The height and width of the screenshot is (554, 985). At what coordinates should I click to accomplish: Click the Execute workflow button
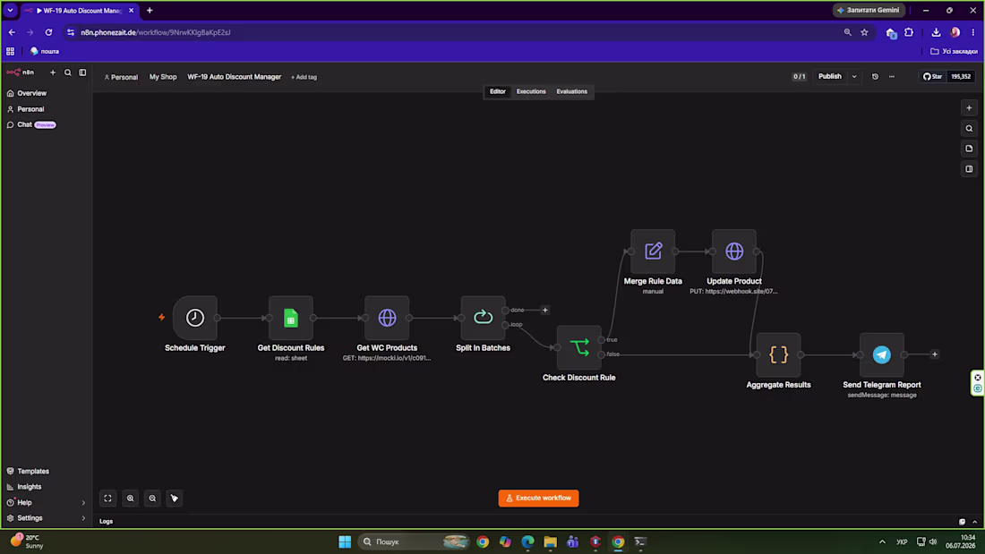538,499
